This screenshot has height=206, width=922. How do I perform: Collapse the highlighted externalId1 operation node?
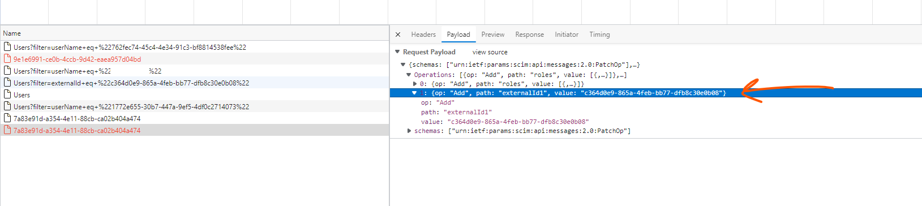click(415, 93)
